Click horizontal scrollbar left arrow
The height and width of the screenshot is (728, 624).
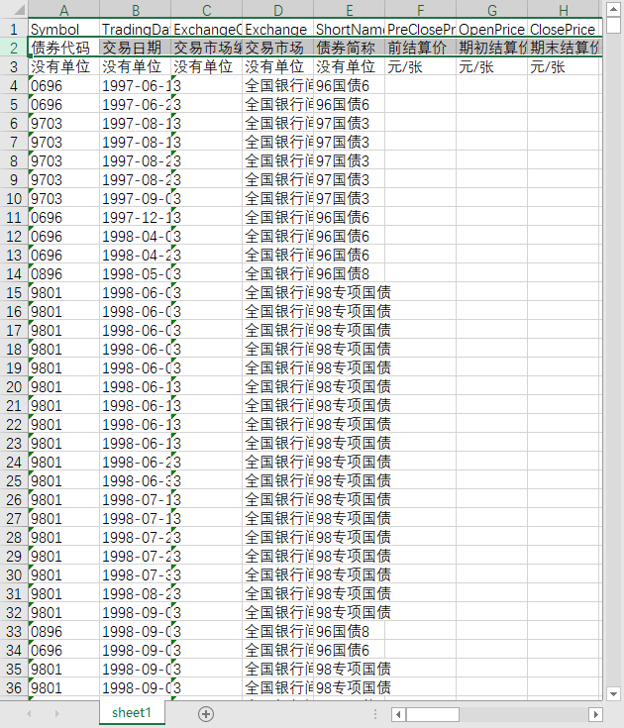398,714
